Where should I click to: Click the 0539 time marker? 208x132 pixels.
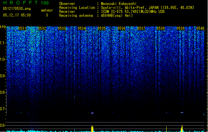[181, 28]
